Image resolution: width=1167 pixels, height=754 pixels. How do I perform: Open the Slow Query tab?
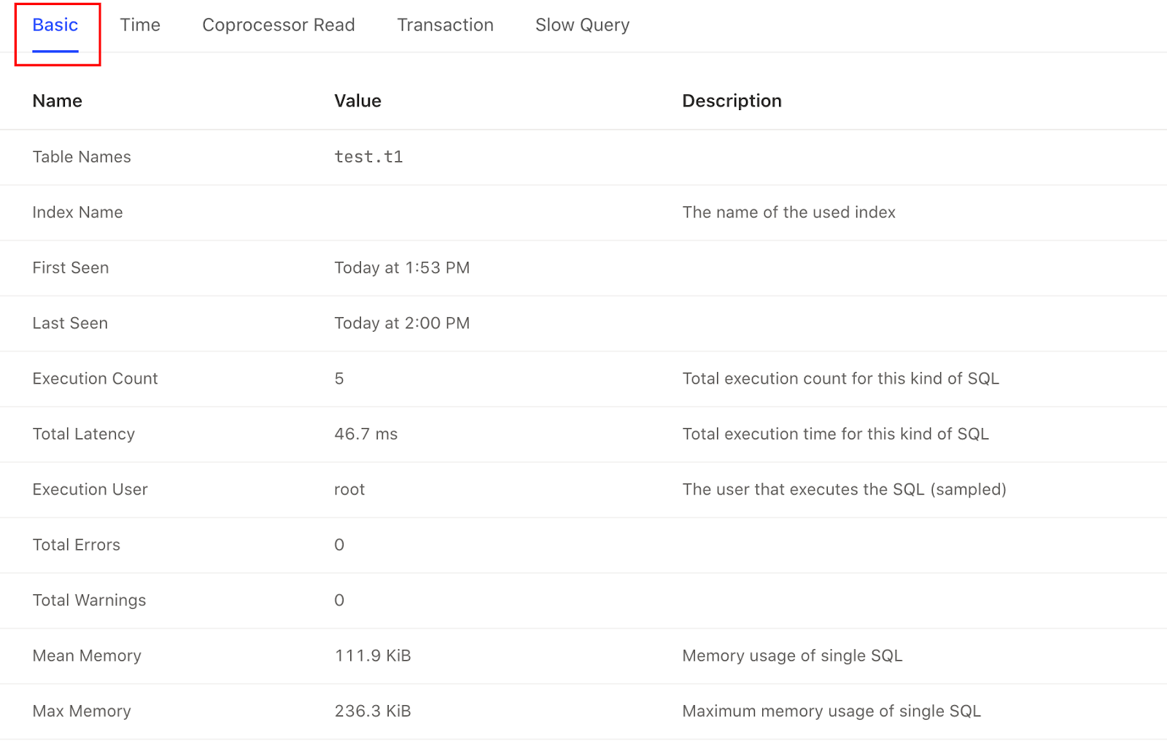[x=582, y=25]
